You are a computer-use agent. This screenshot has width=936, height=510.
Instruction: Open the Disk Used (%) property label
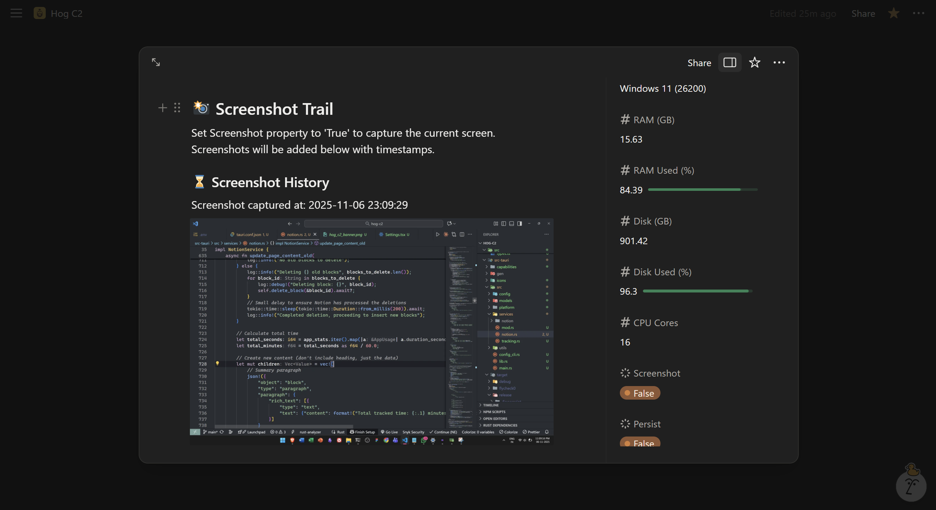pos(662,272)
